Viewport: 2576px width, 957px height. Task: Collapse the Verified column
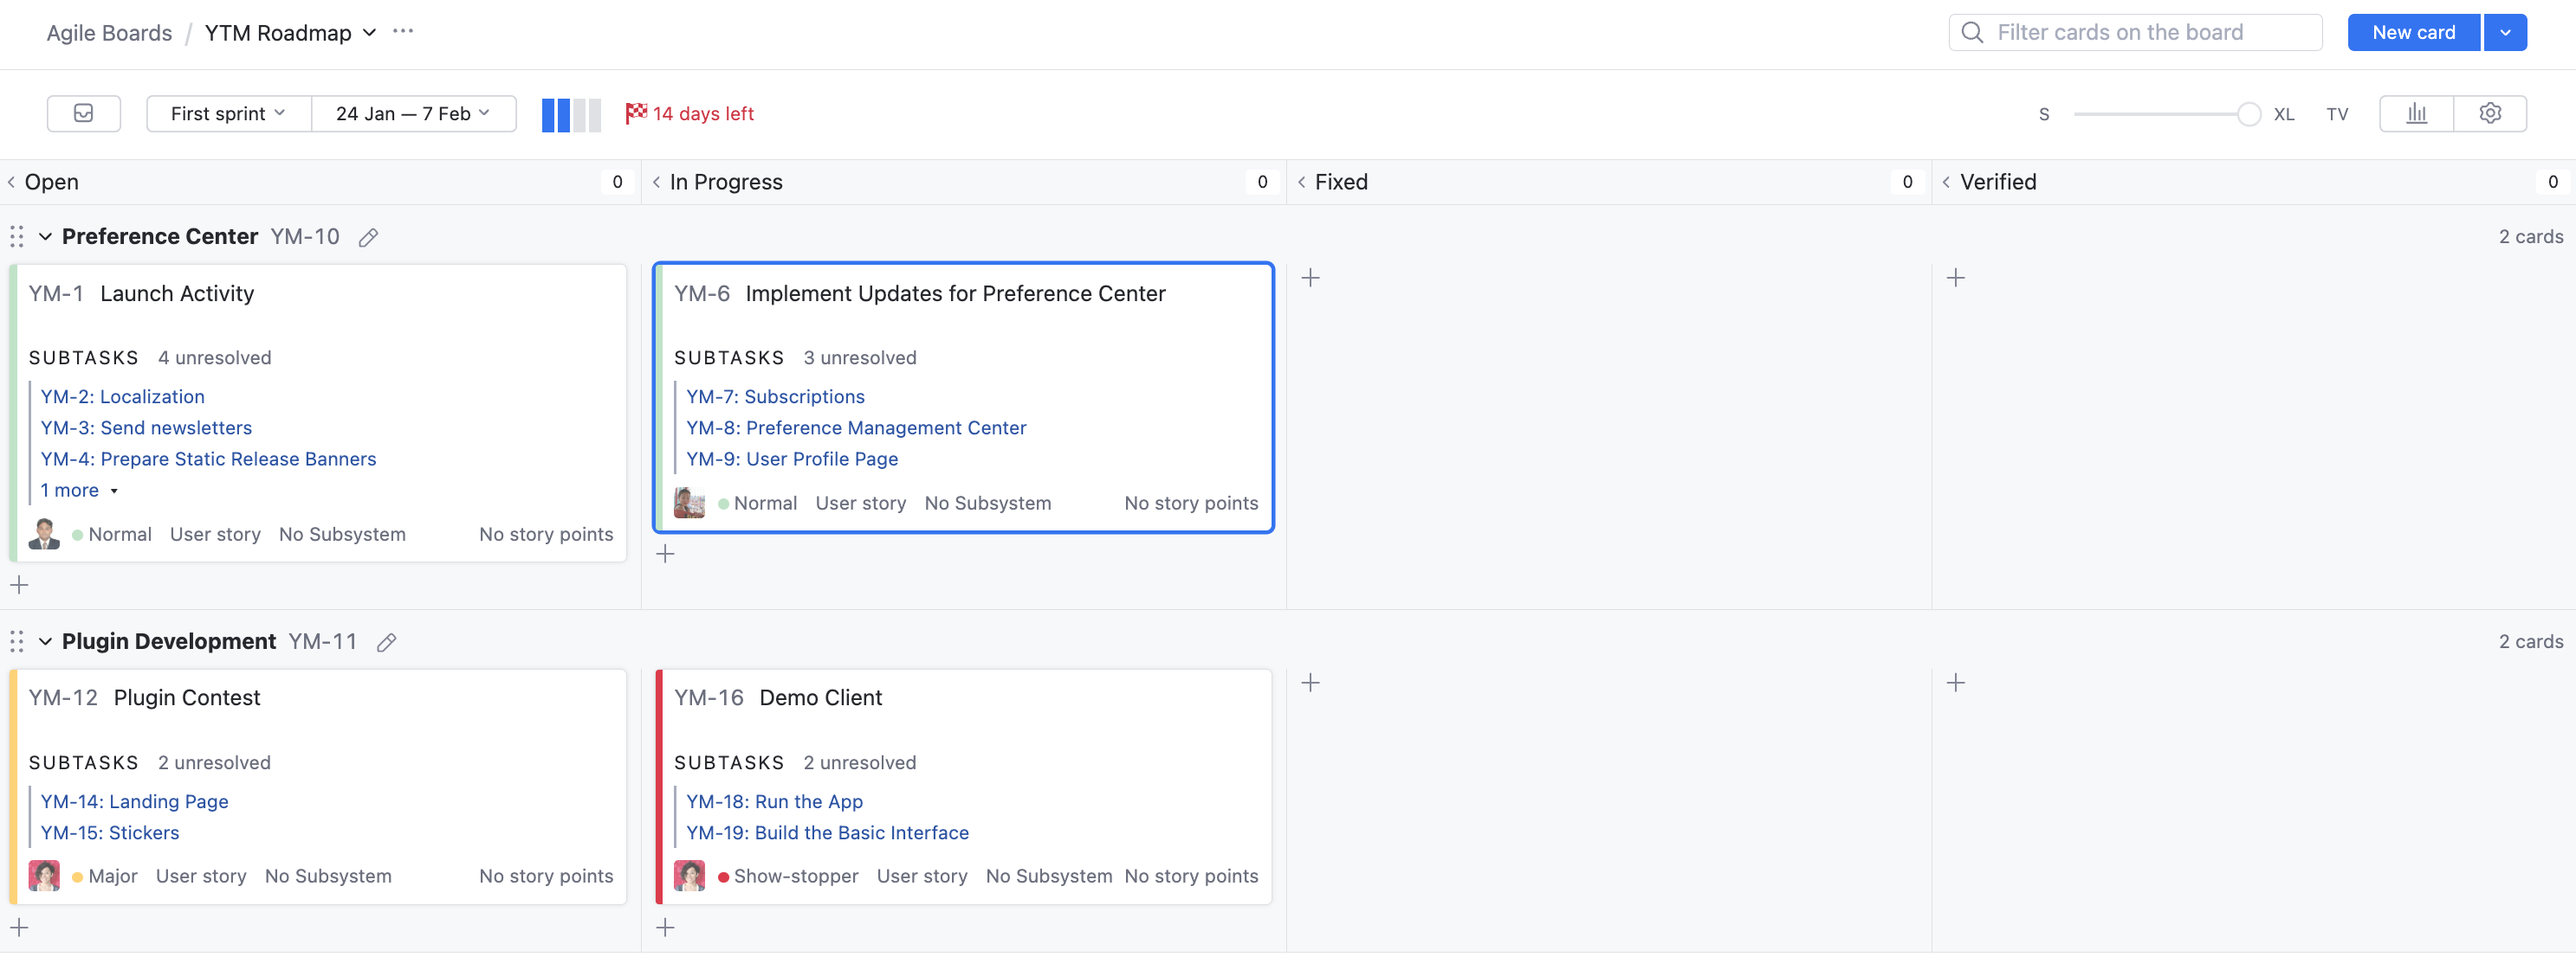point(1946,182)
